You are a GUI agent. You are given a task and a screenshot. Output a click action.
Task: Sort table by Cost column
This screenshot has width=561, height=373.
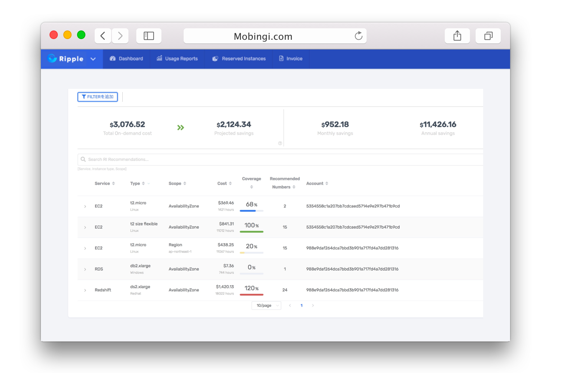[230, 183]
